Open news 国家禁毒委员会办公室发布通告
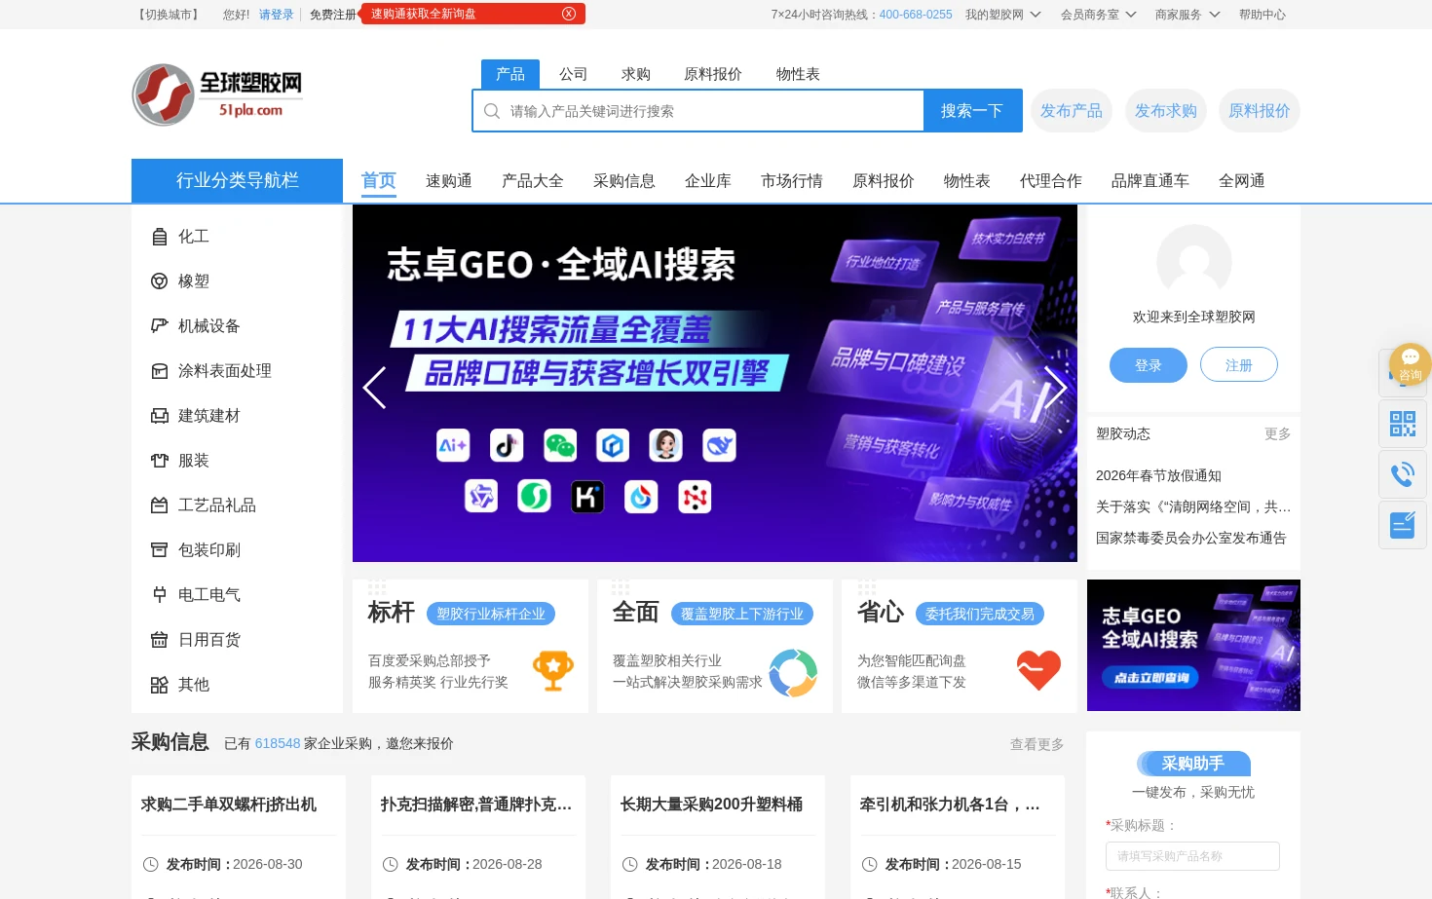The width and height of the screenshot is (1432, 899). point(1191,538)
